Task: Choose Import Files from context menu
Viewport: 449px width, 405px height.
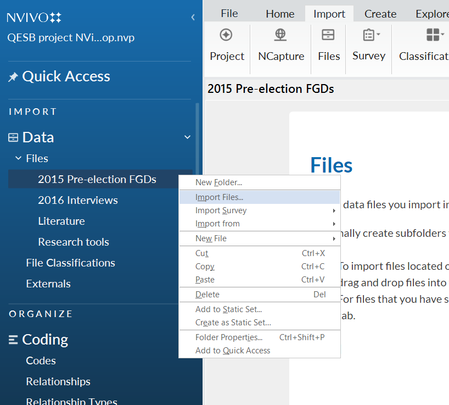Action: [220, 197]
